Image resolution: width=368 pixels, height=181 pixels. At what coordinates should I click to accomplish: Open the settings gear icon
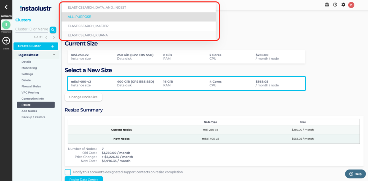coord(343,5)
